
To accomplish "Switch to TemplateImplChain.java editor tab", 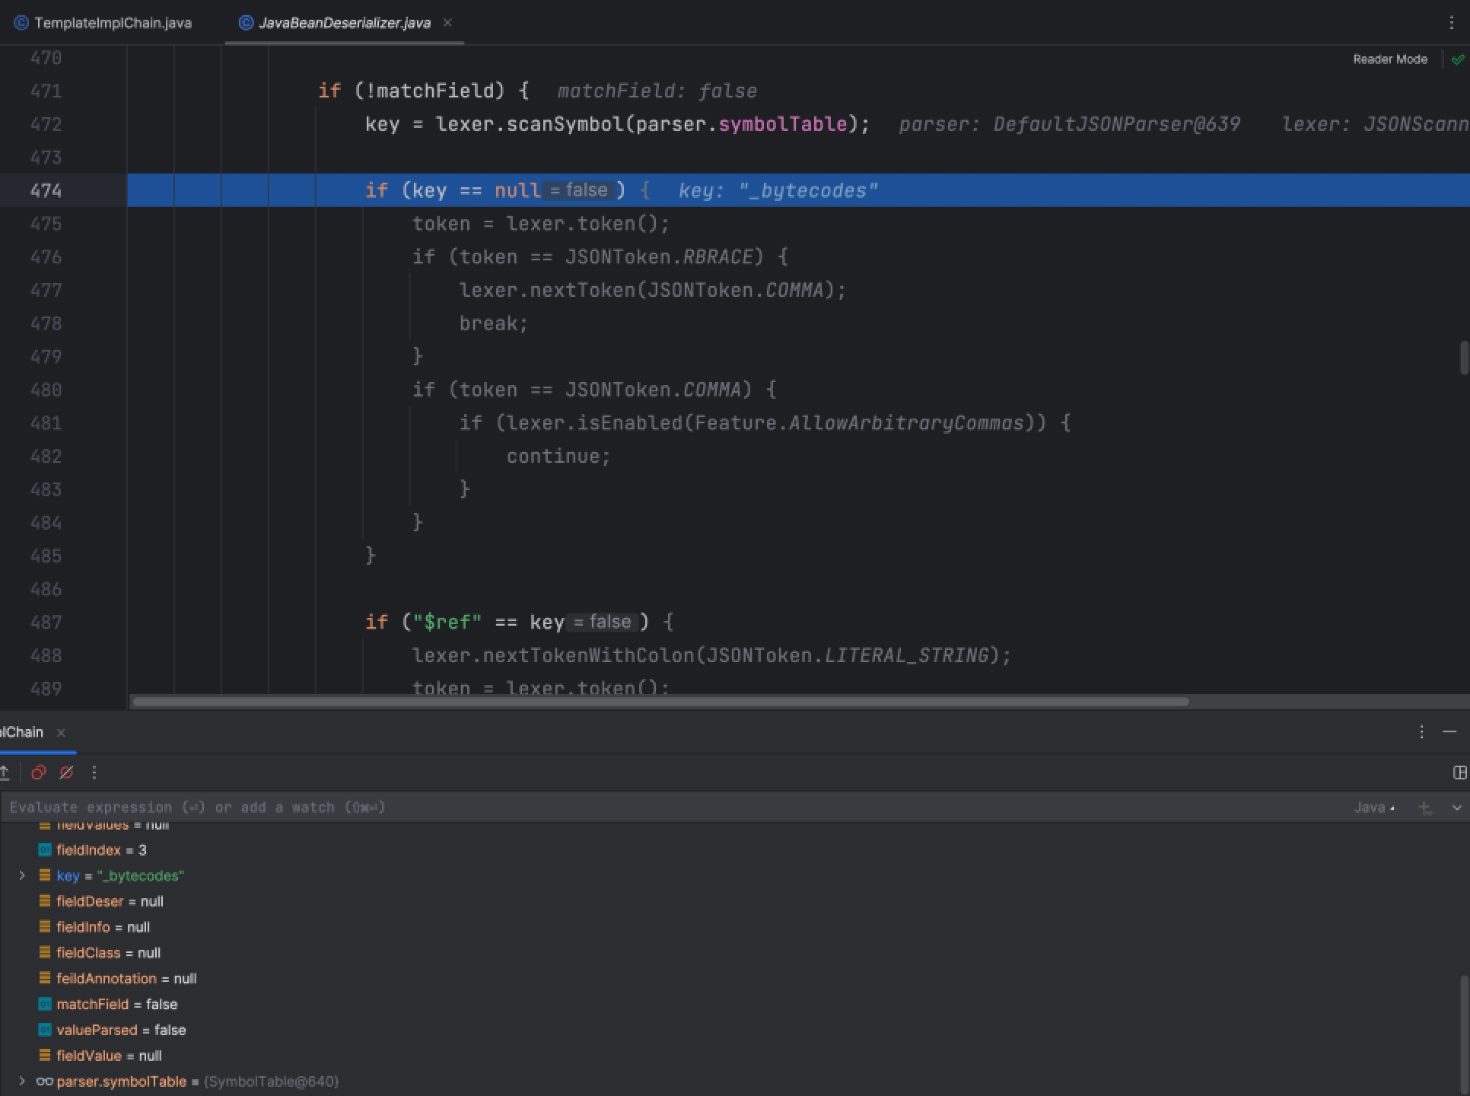I will click(103, 23).
